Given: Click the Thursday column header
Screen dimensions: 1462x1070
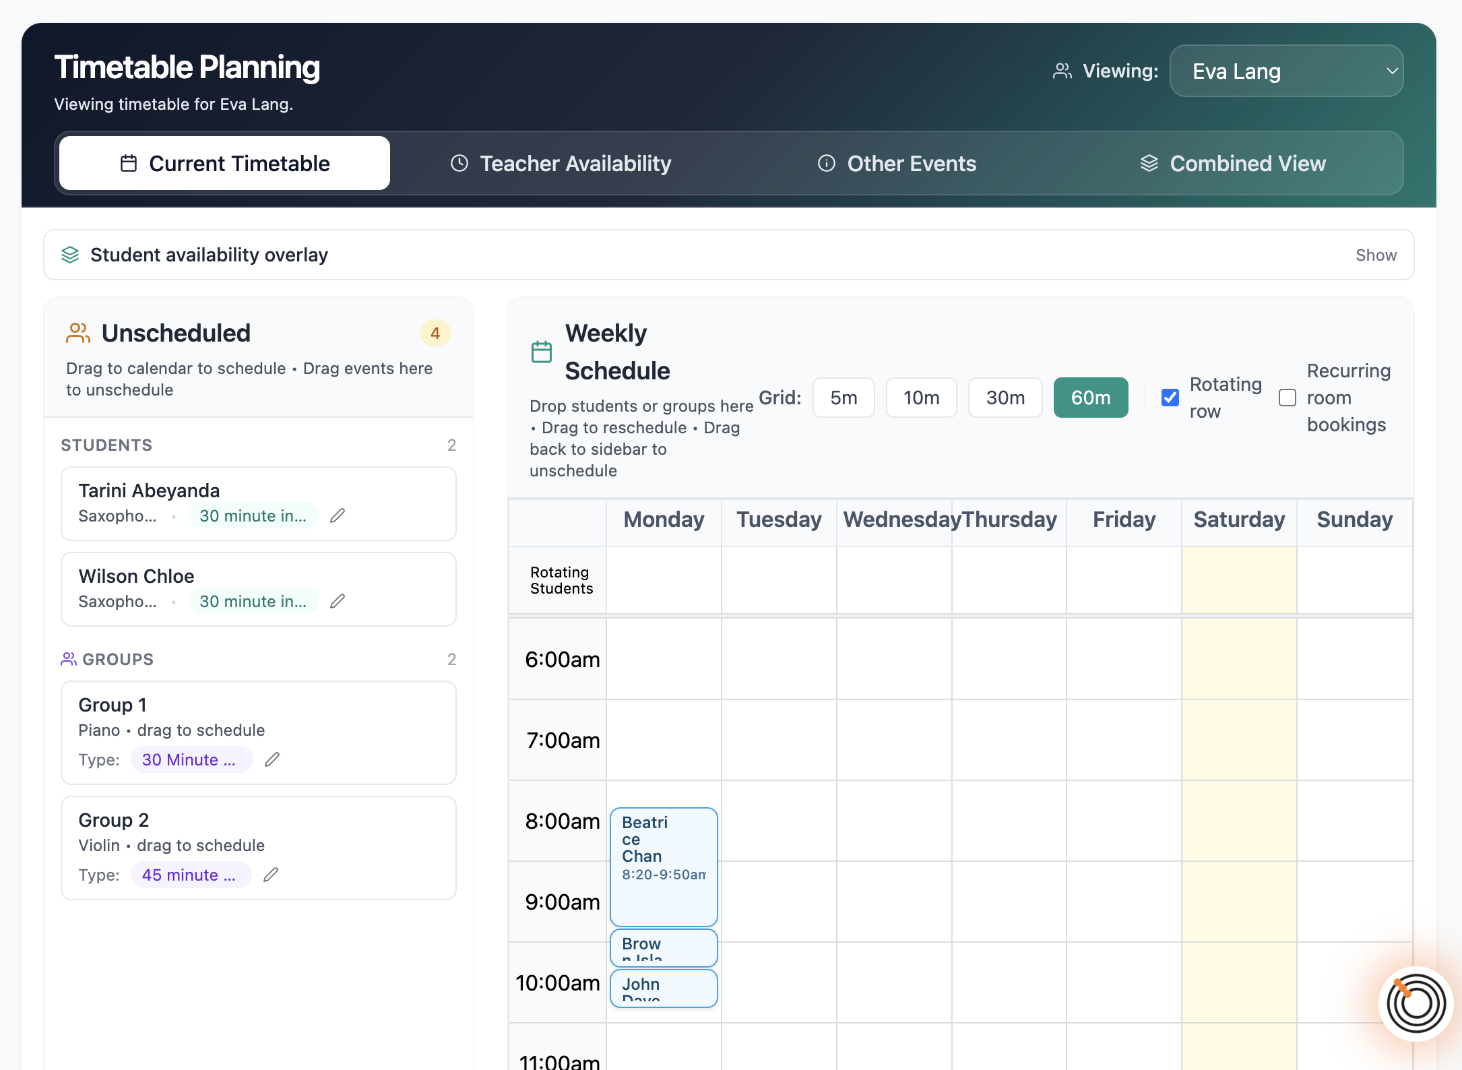Looking at the screenshot, I should (x=1009, y=520).
